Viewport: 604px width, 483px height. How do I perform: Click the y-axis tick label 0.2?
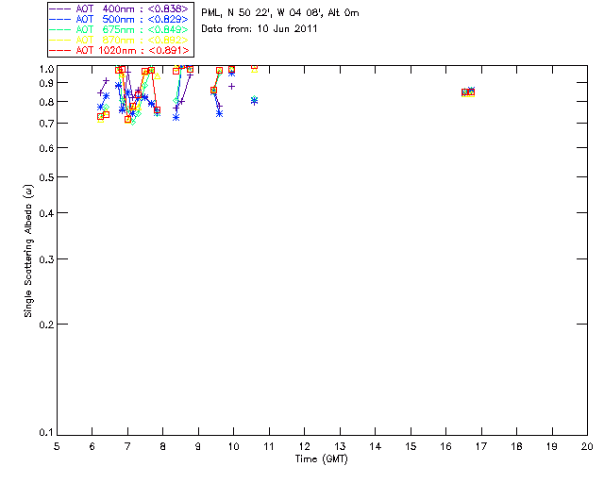(x=45, y=325)
